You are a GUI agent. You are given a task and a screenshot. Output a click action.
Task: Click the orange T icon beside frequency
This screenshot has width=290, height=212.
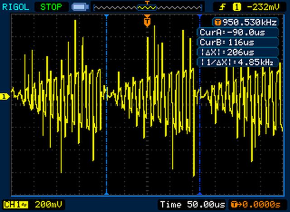tap(217, 23)
